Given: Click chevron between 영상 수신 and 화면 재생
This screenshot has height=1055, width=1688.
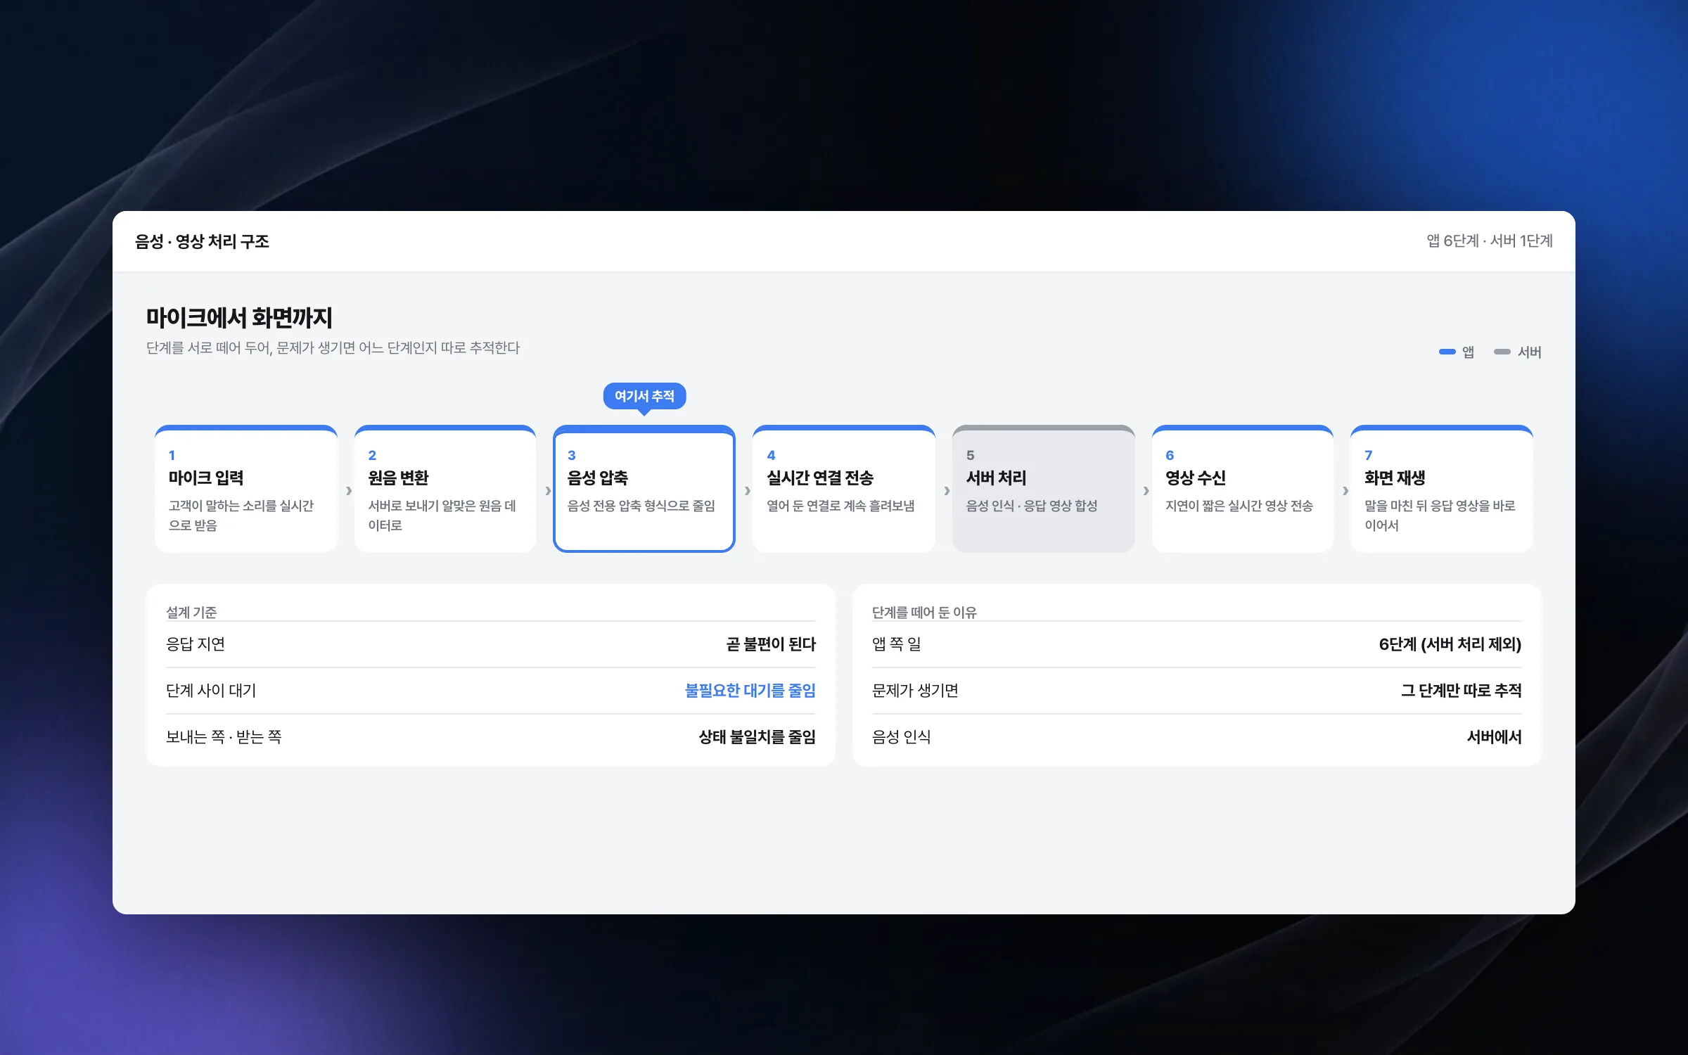Looking at the screenshot, I should (x=1345, y=491).
